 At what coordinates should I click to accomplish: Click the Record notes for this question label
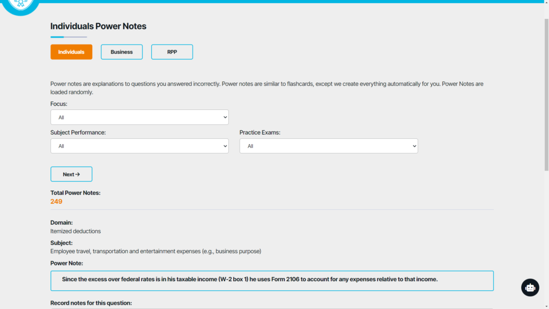[91, 303]
